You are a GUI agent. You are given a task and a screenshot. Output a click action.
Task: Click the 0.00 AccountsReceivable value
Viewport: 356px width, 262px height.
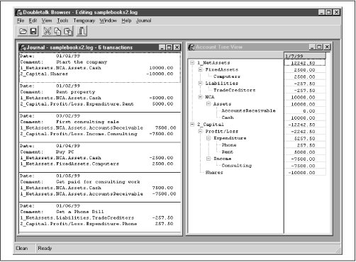[305, 111]
